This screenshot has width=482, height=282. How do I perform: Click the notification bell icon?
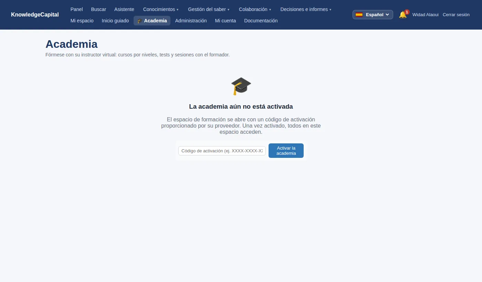pyautogui.click(x=402, y=15)
